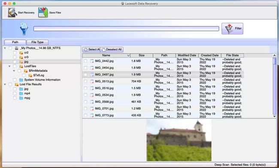Image resolution: width=279 pixels, height=168 pixels.
Task: Click the Path column header
Action: 164,56
